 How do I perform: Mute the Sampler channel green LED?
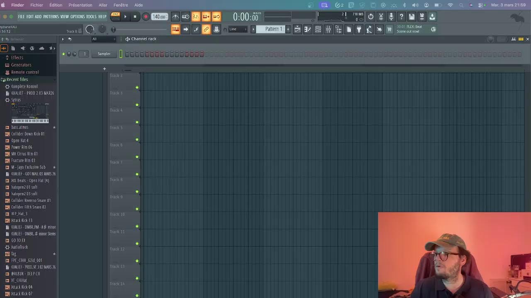[x=63, y=54]
